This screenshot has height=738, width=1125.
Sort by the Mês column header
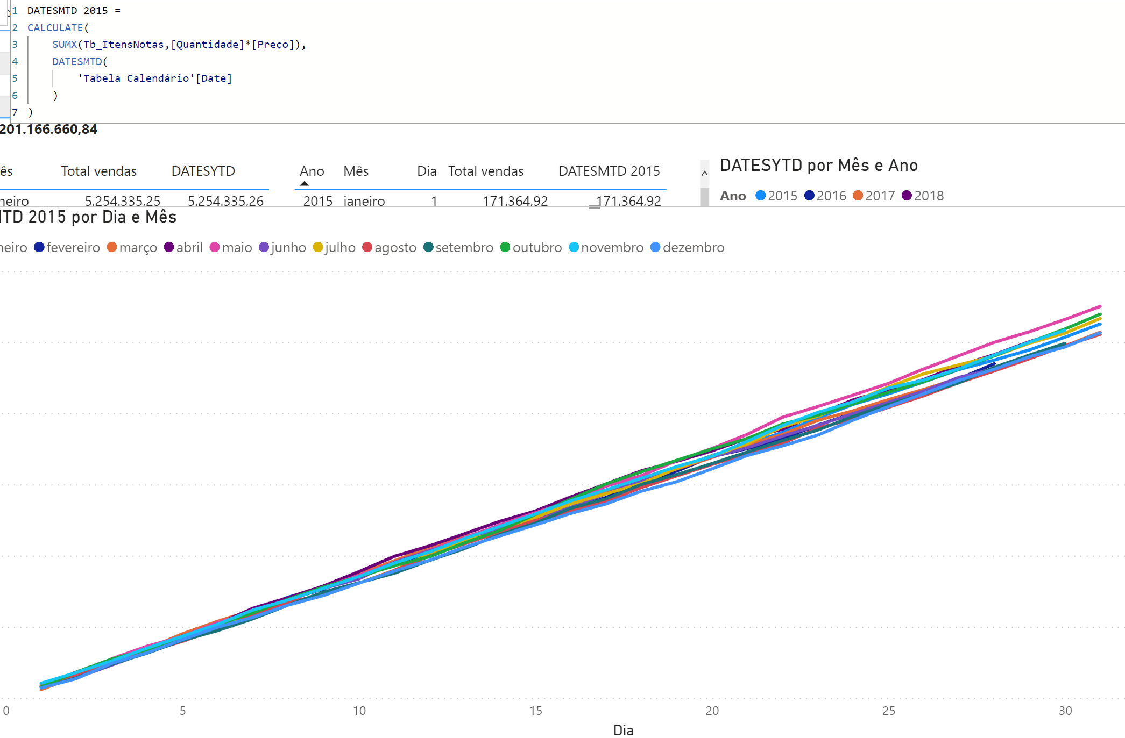click(356, 171)
